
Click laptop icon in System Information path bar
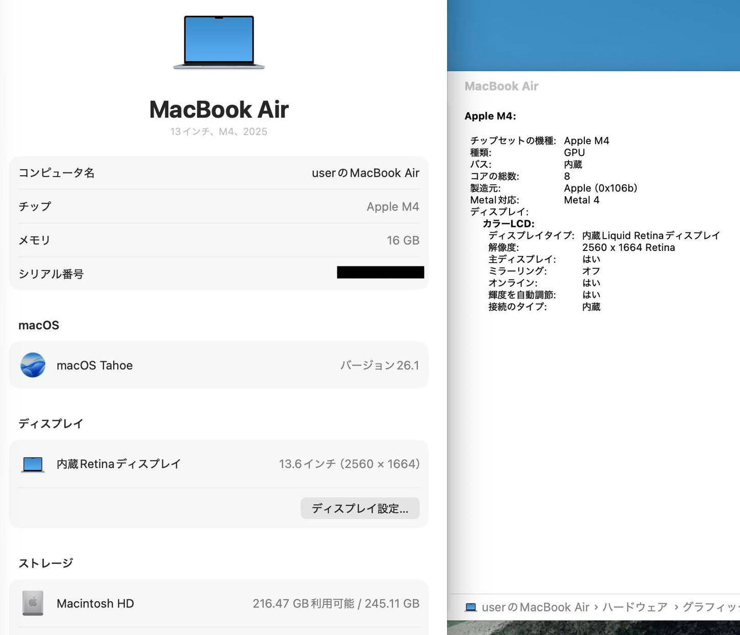coord(471,607)
